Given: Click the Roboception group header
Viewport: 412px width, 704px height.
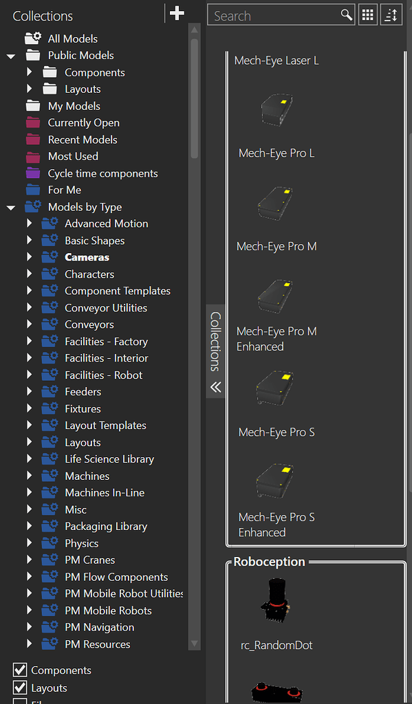Looking at the screenshot, I should tap(269, 562).
